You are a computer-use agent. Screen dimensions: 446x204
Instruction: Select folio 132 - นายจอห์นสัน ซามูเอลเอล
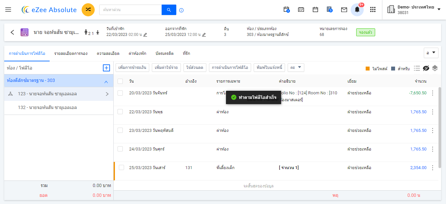(x=59, y=108)
